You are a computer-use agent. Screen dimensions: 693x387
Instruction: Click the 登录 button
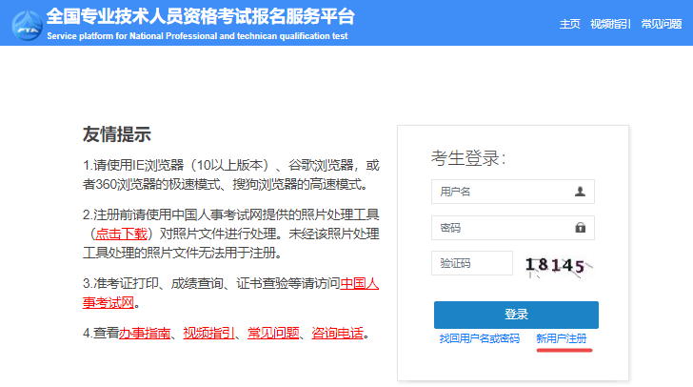pyautogui.click(x=516, y=315)
